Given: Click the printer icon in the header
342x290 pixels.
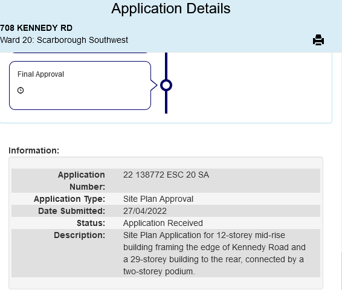Looking at the screenshot, I should pos(318,40).
